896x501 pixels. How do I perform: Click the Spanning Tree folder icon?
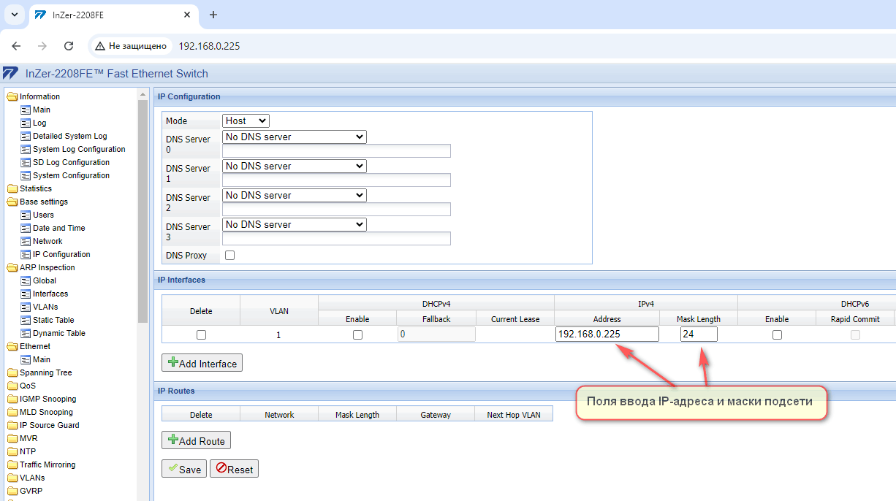[12, 372]
